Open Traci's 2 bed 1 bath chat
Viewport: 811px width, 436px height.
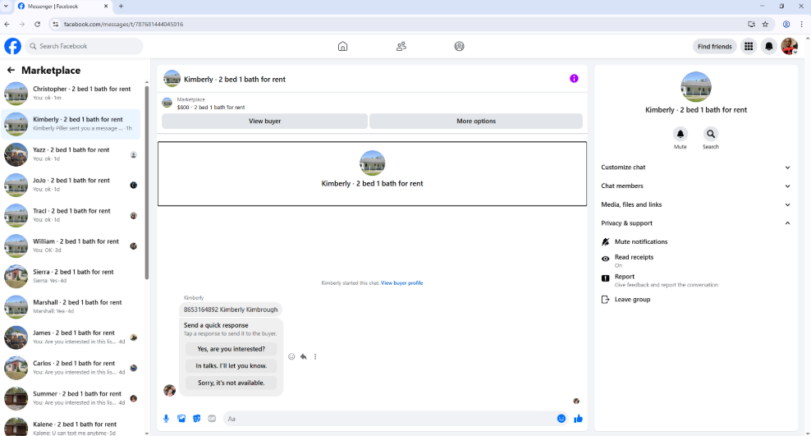pyautogui.click(x=71, y=216)
